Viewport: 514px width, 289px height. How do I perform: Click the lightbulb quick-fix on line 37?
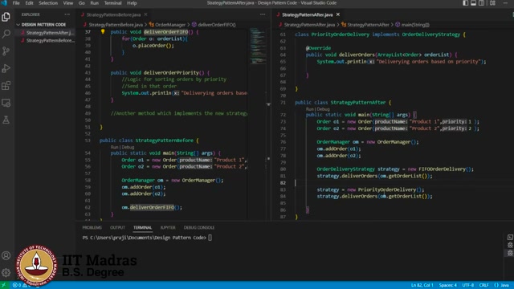click(x=103, y=31)
